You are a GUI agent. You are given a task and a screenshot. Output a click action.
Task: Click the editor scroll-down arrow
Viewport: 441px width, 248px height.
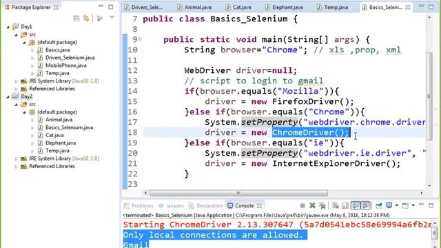pyautogui.click(x=429, y=185)
